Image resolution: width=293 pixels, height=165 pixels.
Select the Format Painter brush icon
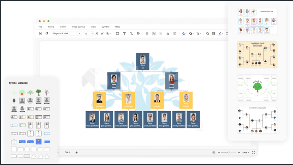[47, 34]
